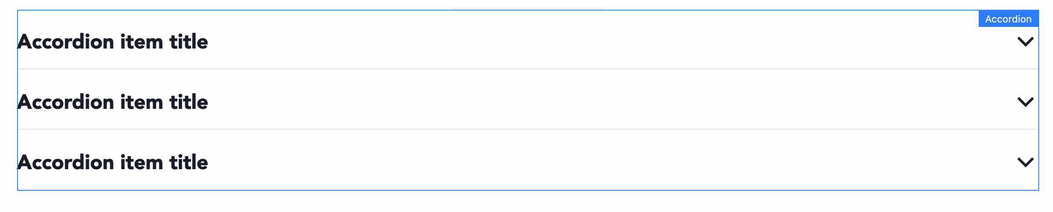Click the divider between first and second items

point(528,69)
